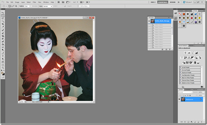The image size is (207, 125).
Task: Switch to the ESSENTIALS workspace
Action: (162, 2)
